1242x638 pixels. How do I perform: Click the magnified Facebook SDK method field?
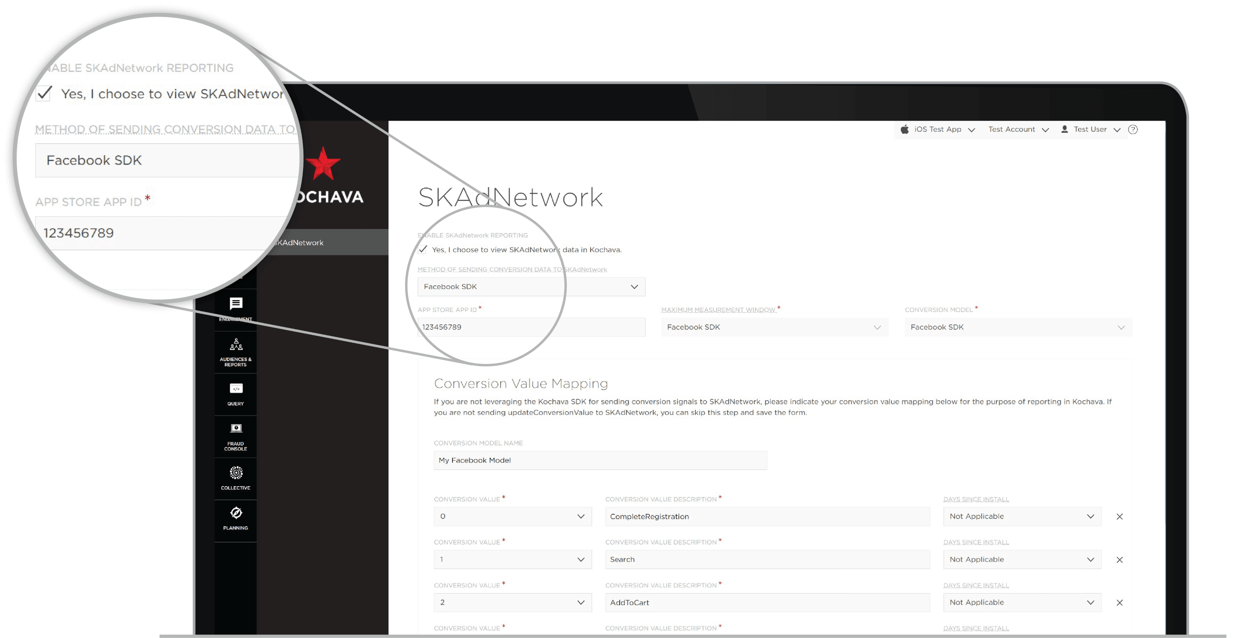click(x=167, y=160)
